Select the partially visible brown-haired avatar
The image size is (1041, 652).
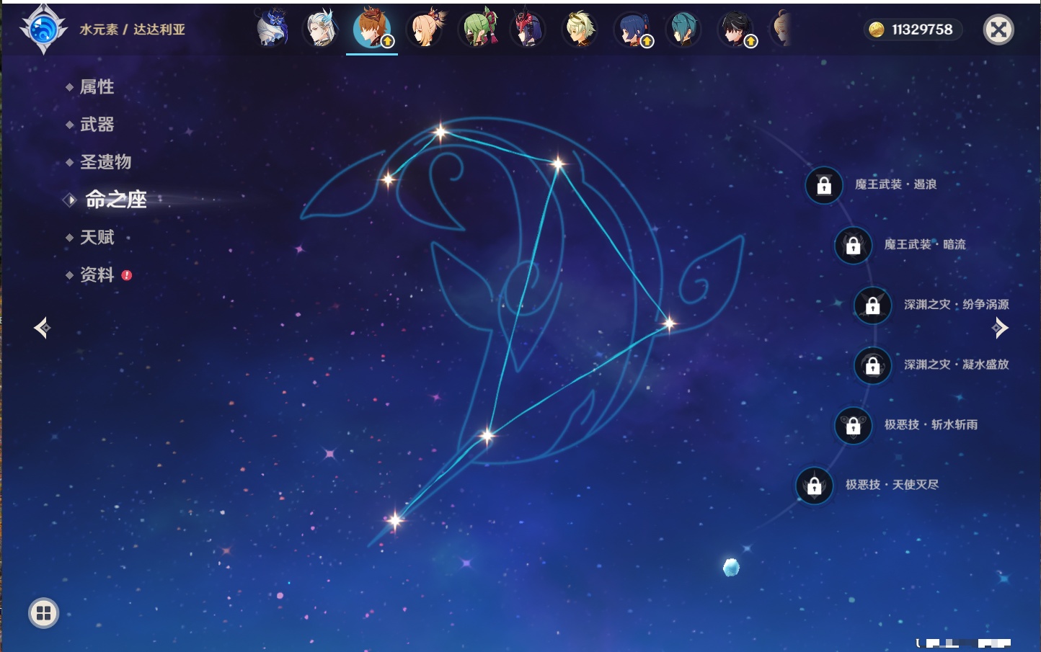coord(781,29)
